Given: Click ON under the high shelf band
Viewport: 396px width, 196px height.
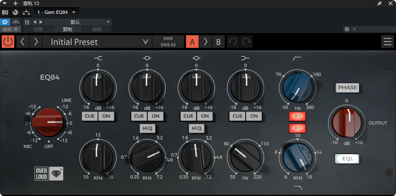Looking at the screenshot, I should click(x=106, y=116).
